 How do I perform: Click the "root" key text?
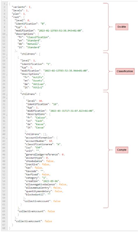coord(16,17)
